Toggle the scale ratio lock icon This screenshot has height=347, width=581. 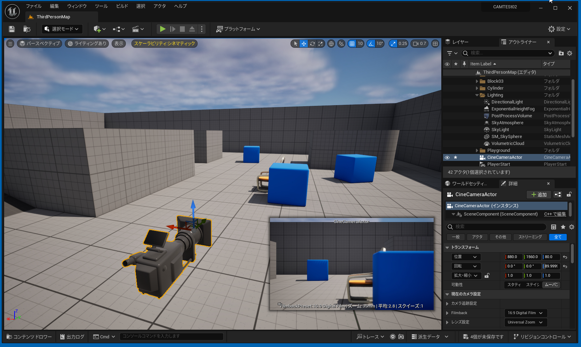(x=487, y=276)
